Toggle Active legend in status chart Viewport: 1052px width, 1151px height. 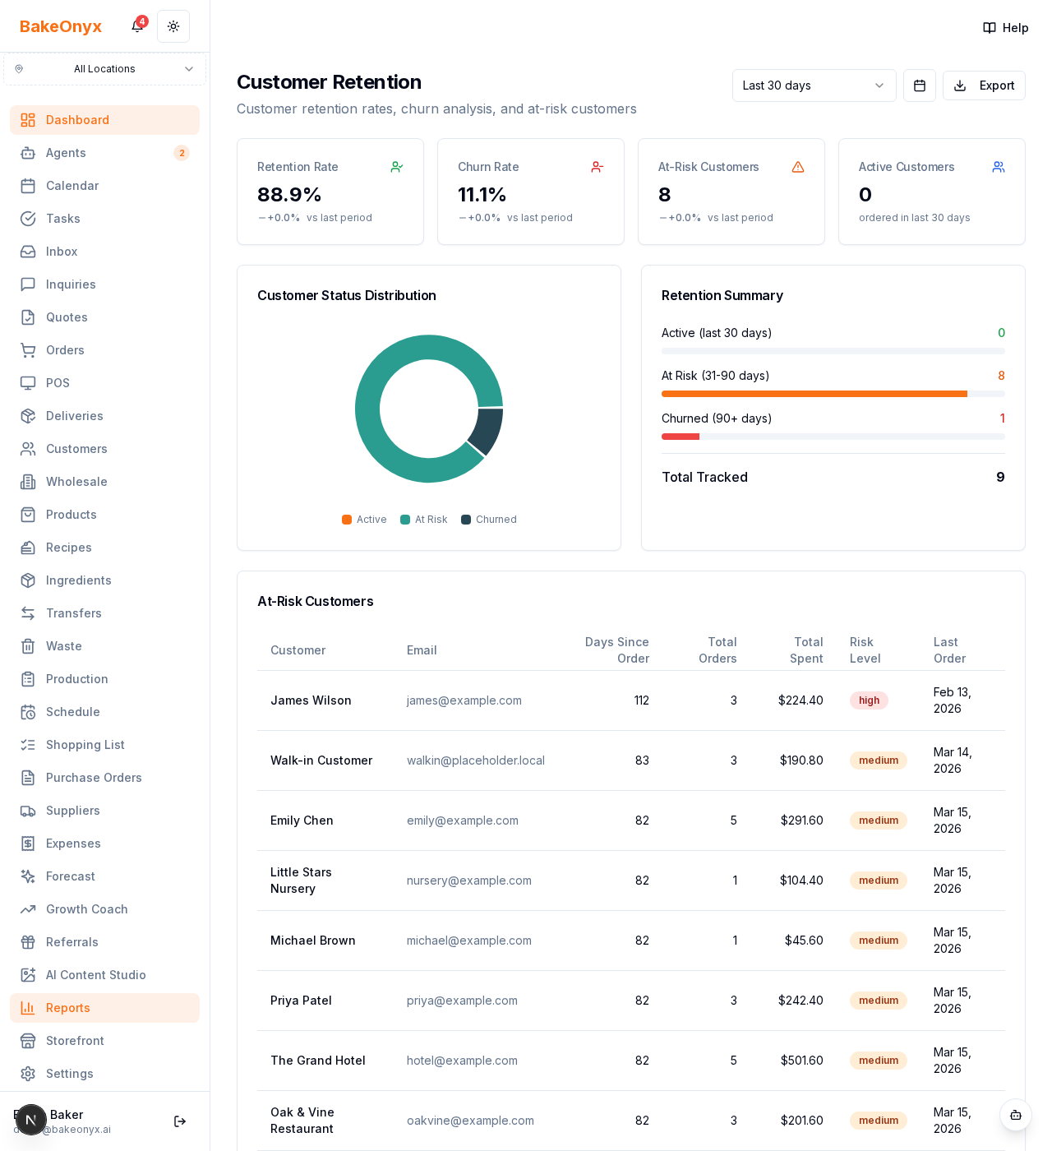(x=364, y=520)
